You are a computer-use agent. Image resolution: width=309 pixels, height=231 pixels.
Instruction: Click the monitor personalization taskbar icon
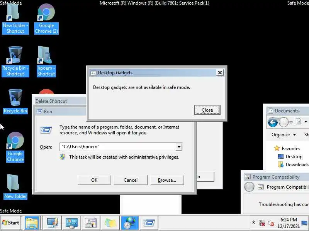point(52,223)
